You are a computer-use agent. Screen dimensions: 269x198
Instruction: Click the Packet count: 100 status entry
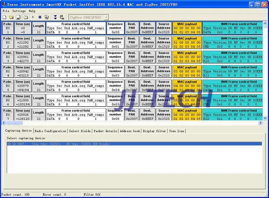(x=15, y=194)
